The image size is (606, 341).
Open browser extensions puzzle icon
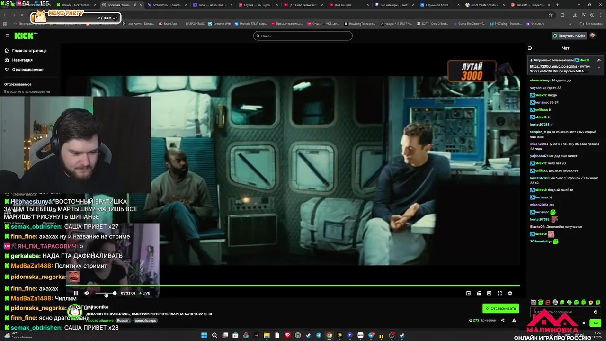(562, 15)
